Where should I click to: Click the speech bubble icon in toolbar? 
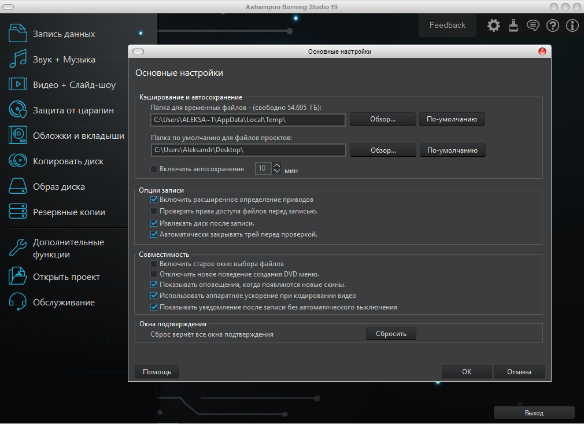(x=533, y=25)
